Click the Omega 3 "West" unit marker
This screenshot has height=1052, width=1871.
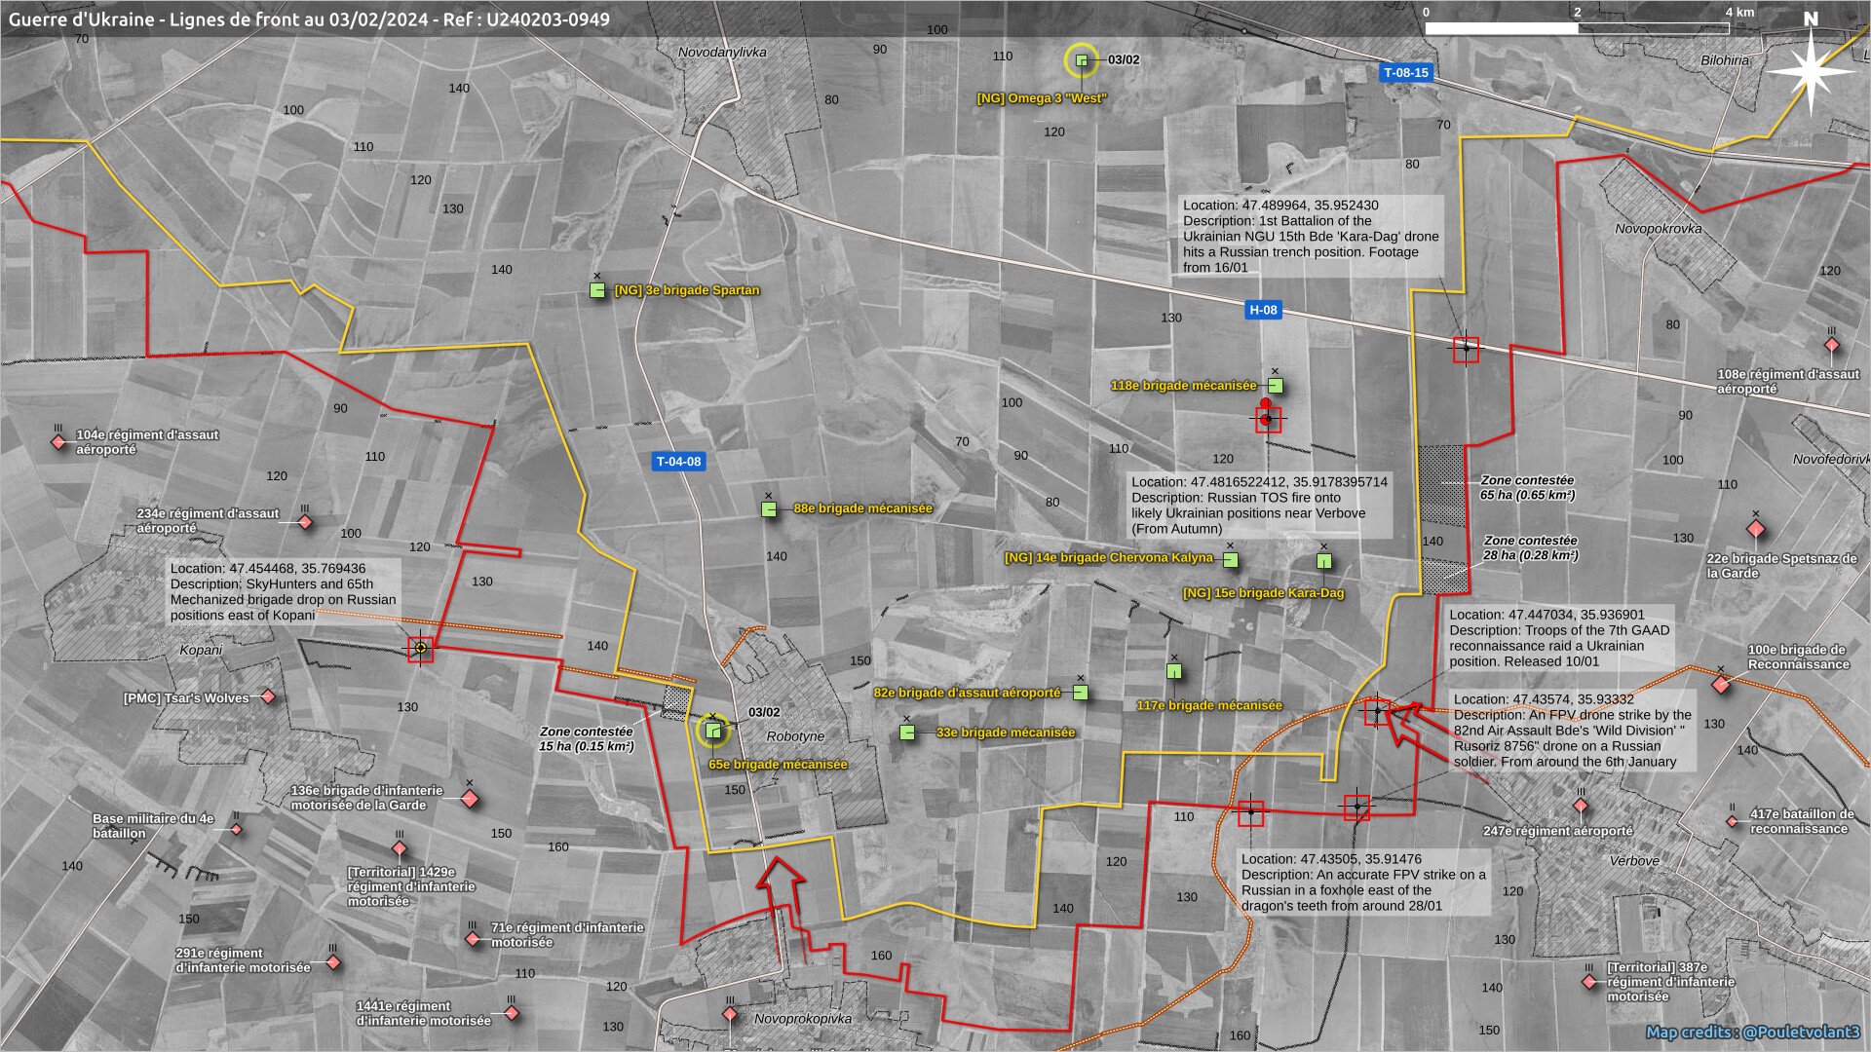(x=1081, y=60)
